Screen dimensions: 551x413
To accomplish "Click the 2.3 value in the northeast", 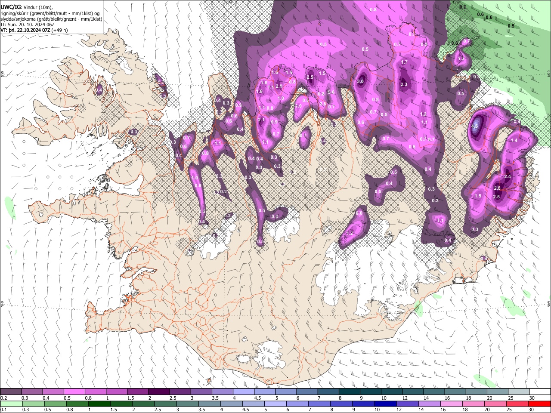I will click(404, 84).
